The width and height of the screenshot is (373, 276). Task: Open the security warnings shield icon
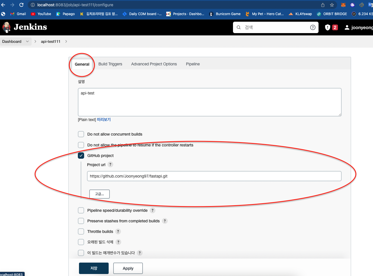click(x=328, y=27)
